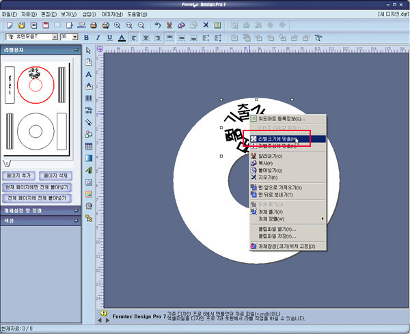The image size is (410, 334).
Task: Open the 파일 menu
Action: coord(10,14)
